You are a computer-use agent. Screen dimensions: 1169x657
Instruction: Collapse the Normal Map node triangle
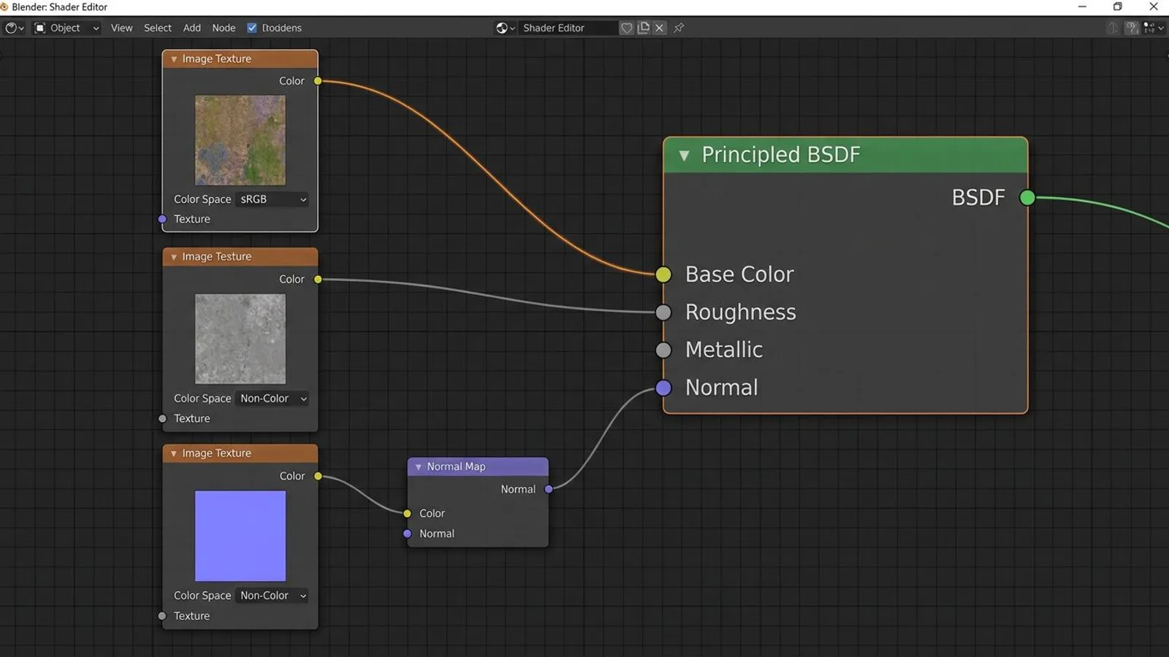pyautogui.click(x=418, y=466)
